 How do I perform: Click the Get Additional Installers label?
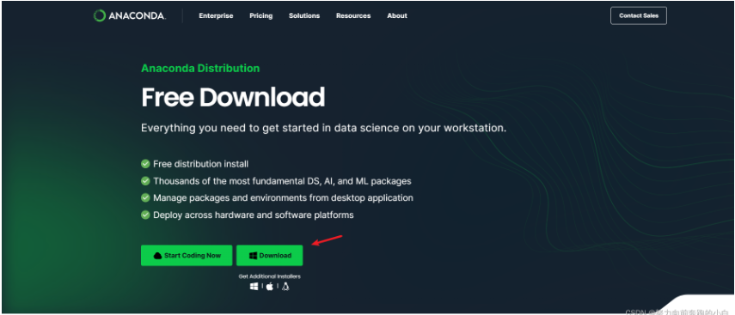pos(270,276)
